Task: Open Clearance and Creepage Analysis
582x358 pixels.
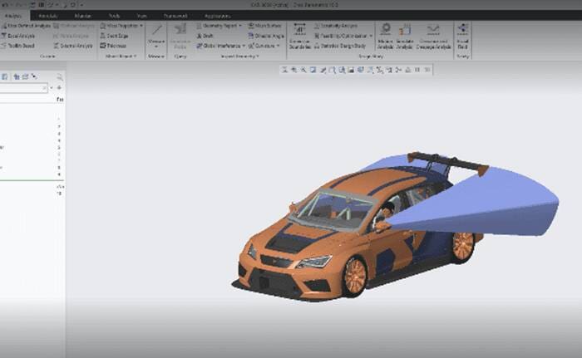Action: (x=433, y=36)
